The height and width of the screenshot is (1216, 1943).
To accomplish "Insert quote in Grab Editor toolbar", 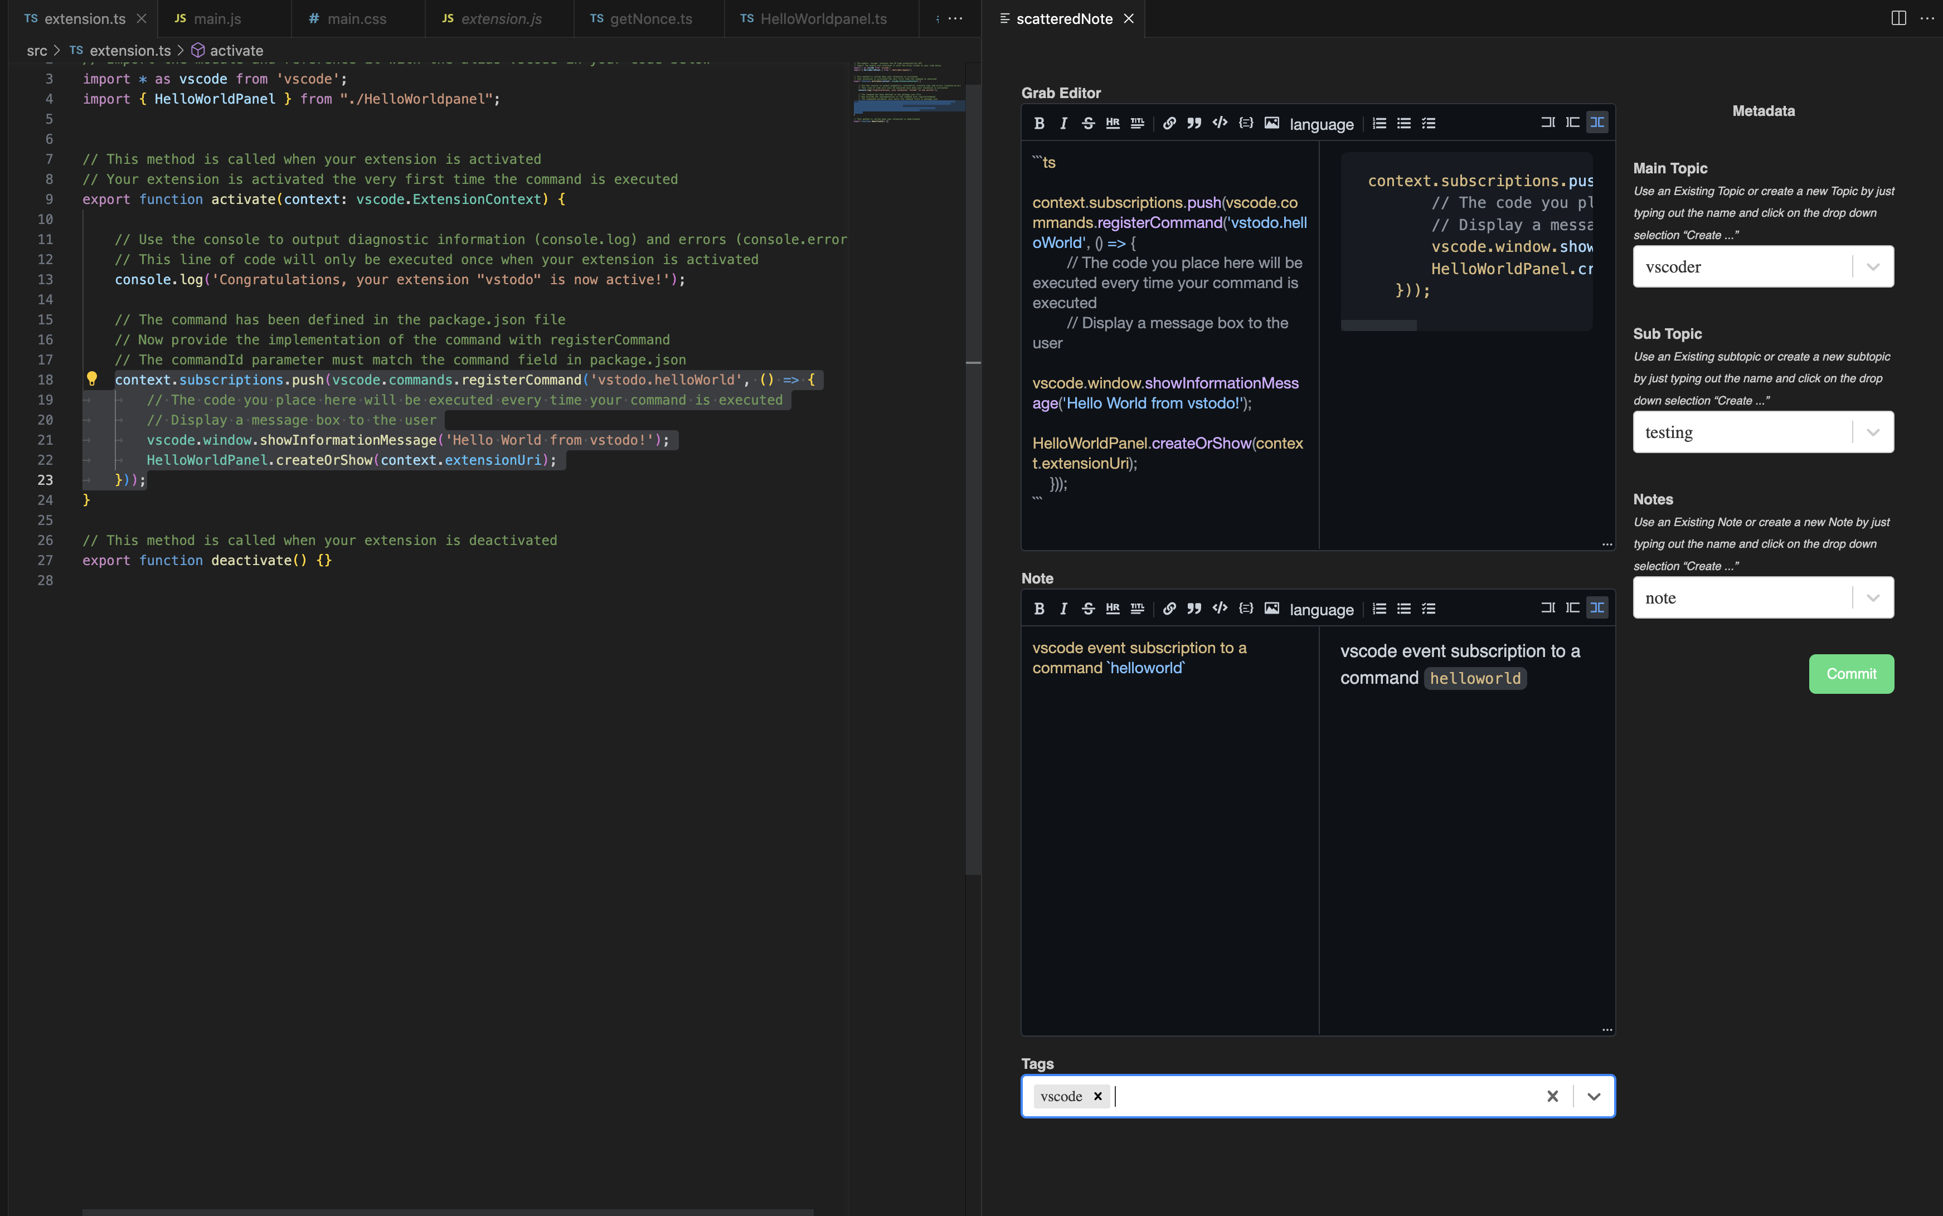I will point(1194,123).
